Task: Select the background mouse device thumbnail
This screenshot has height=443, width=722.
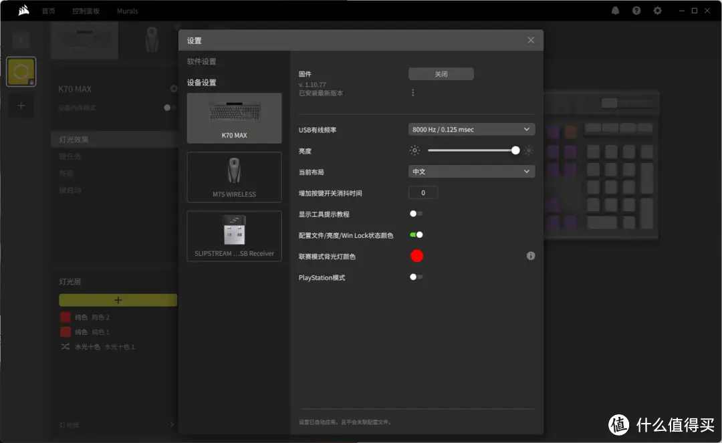Action: (152, 39)
